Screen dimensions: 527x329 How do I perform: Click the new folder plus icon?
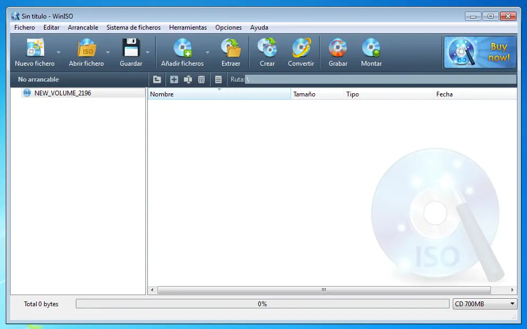[x=174, y=79]
